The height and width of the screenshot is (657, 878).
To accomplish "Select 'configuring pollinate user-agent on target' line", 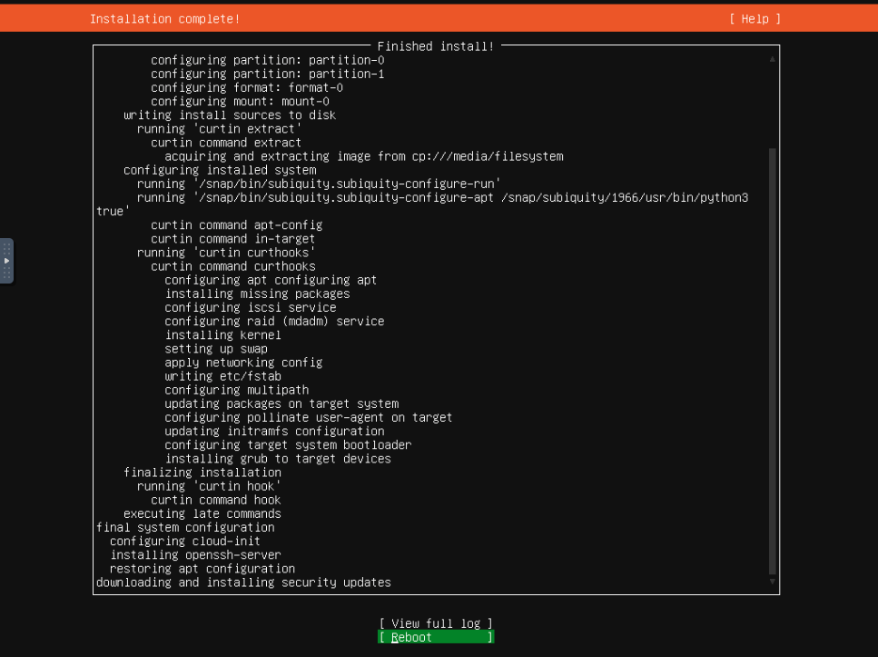I will (x=309, y=418).
